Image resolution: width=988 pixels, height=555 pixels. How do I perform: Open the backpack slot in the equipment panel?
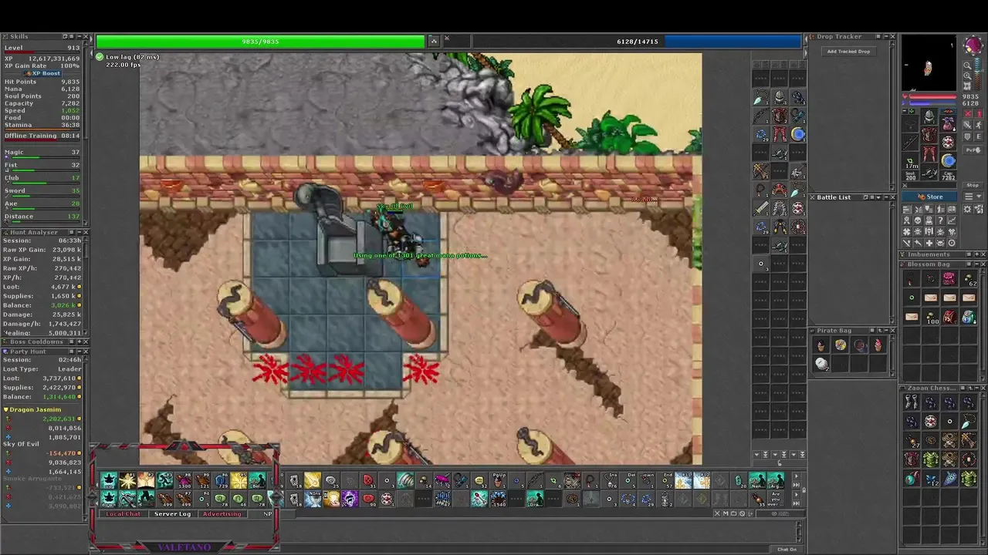point(948,124)
